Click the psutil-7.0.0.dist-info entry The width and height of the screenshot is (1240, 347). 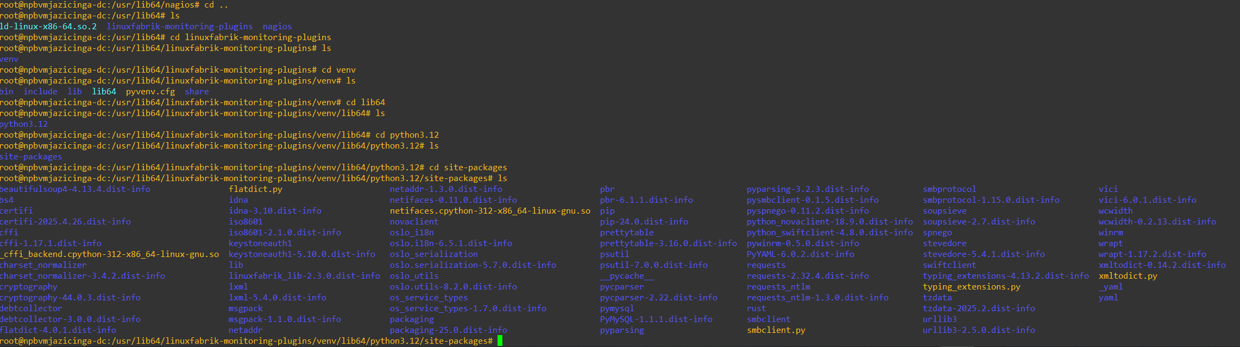pos(654,265)
